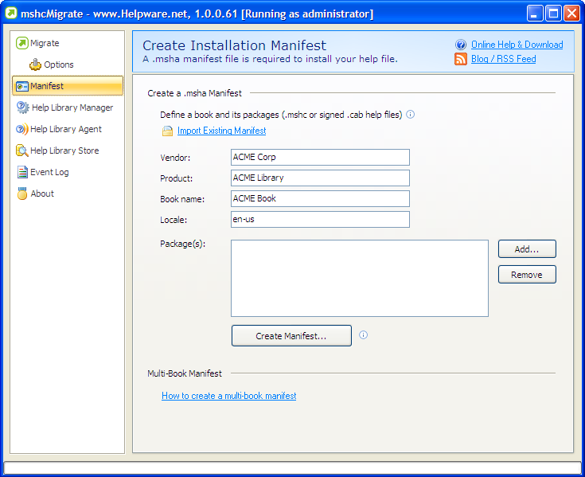585x477 pixels.
Task: Click the Manifest icon in sidebar
Action: pos(22,86)
